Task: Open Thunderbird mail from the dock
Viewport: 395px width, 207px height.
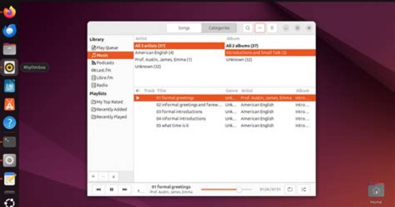Action: coord(9,30)
